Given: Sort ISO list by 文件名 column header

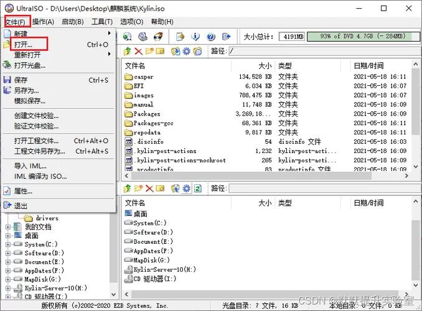Looking at the screenshot, I should [177, 66].
